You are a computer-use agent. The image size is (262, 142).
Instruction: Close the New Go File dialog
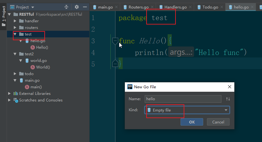[230, 87]
